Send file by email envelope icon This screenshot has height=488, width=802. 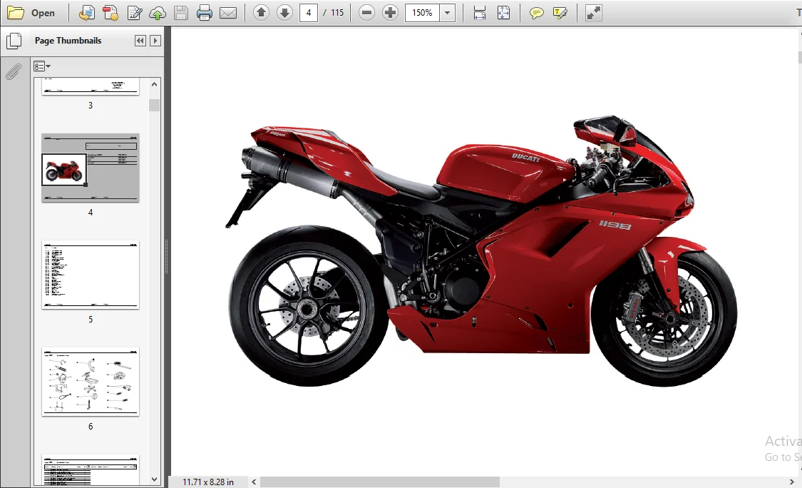pyautogui.click(x=228, y=13)
